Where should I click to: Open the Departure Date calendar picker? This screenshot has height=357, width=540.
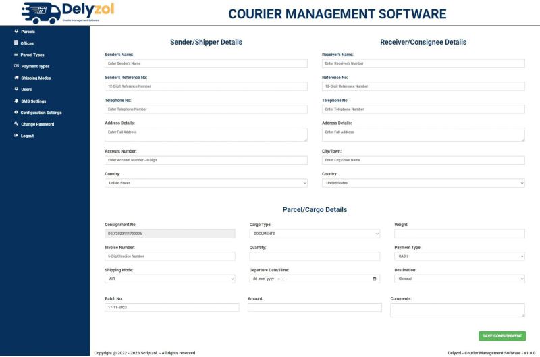coord(375,279)
